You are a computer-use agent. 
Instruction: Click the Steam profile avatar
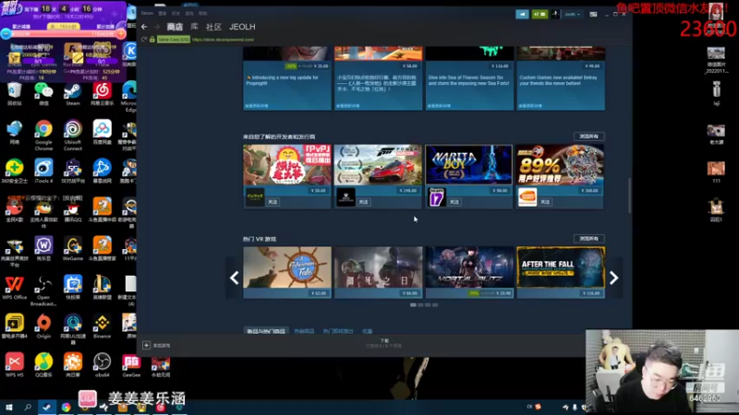click(555, 14)
